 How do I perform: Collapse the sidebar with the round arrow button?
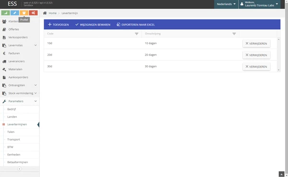(x=20, y=169)
